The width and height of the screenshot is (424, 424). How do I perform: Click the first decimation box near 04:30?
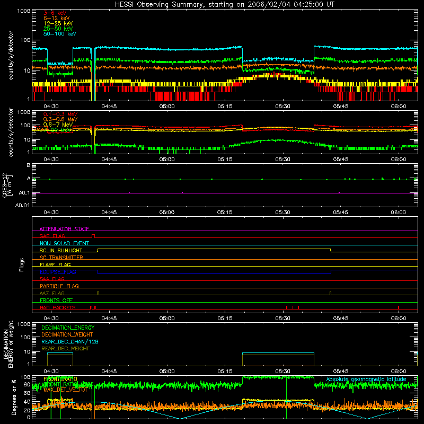[x=60, y=359]
